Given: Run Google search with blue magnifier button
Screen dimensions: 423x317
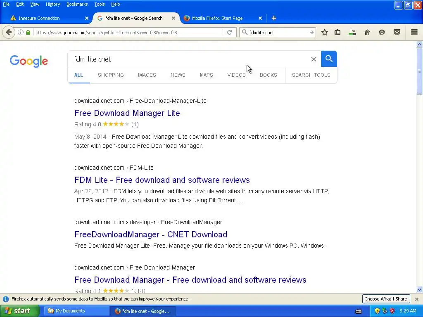Looking at the screenshot, I should (x=329, y=59).
